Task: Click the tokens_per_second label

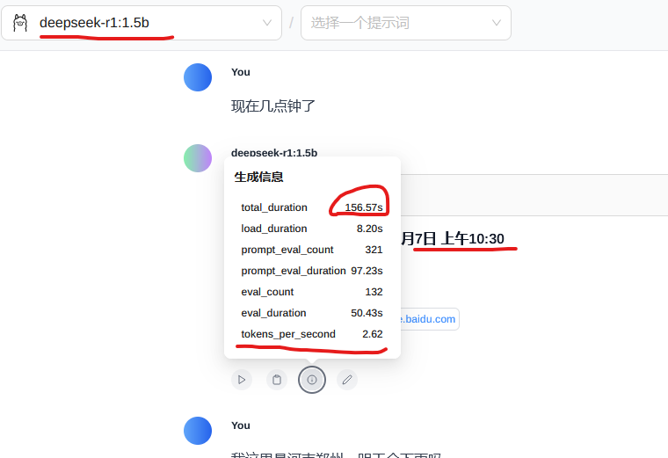Action: click(288, 334)
